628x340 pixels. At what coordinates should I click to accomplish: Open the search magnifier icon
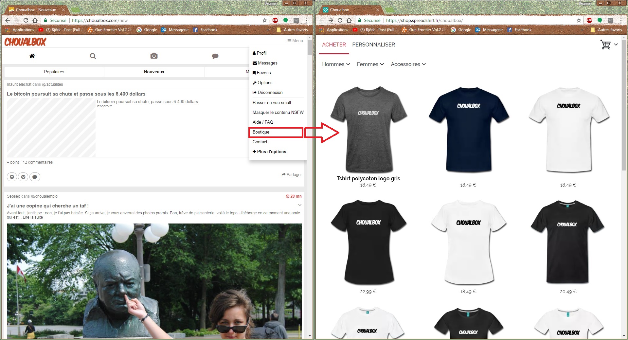click(x=93, y=56)
